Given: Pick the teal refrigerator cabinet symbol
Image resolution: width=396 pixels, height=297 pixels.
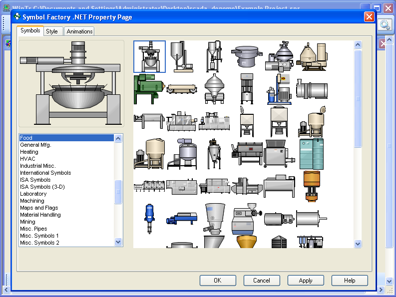Looking at the screenshot, I should 311,154.
